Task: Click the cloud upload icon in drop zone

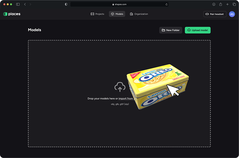Action: click(120, 87)
